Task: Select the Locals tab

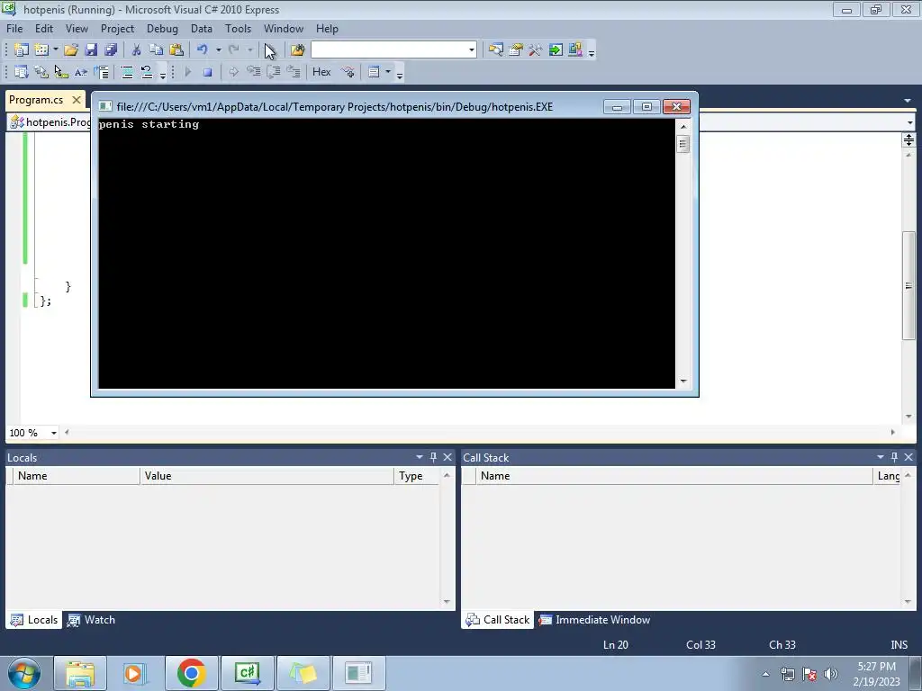Action: click(x=35, y=620)
